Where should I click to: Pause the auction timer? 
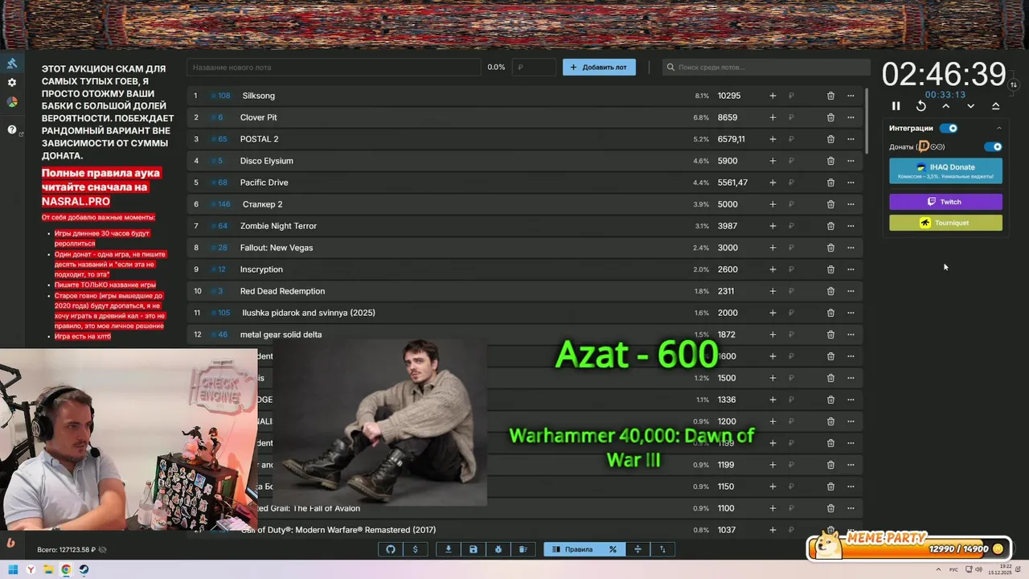896,106
